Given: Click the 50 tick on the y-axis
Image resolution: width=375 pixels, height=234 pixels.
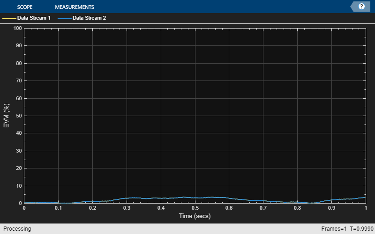Looking at the screenshot, I should click(x=19, y=116).
